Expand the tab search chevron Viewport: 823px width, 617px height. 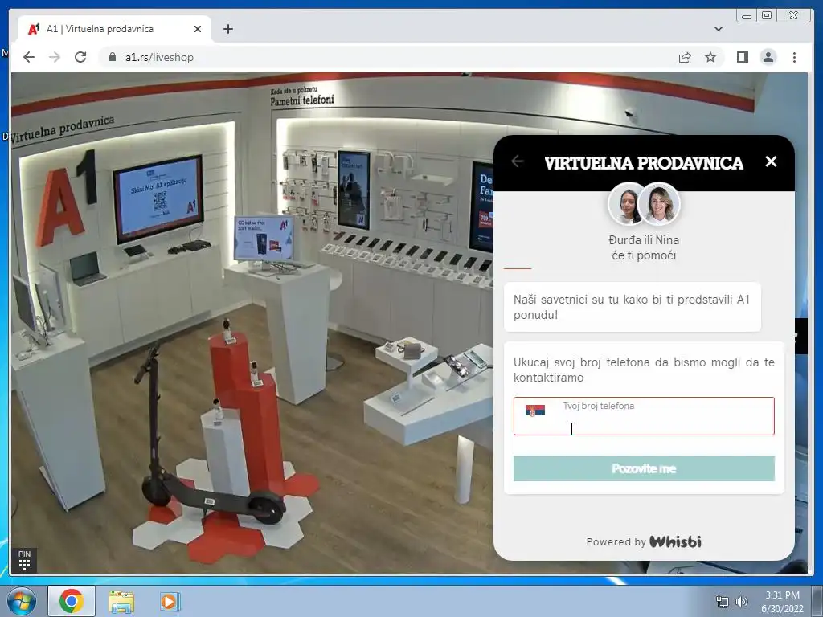pos(719,29)
